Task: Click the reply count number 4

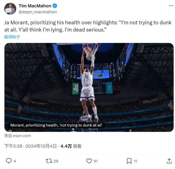Action: [x=15, y=161]
